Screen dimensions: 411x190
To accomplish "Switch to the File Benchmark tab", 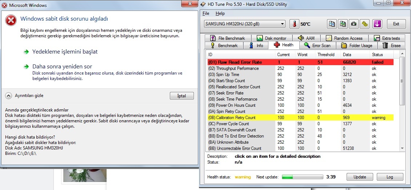I will (228, 38).
